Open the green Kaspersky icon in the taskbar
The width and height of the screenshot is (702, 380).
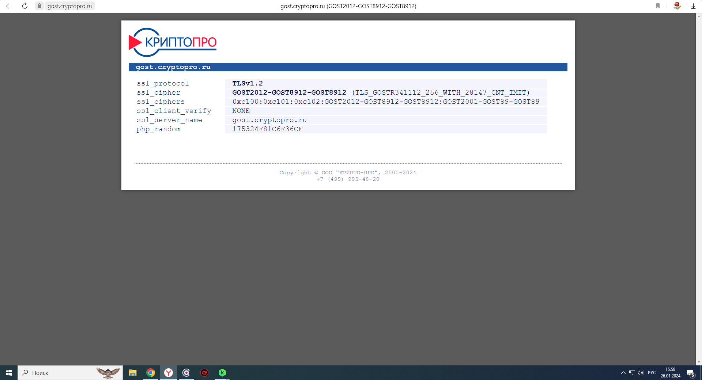point(222,373)
